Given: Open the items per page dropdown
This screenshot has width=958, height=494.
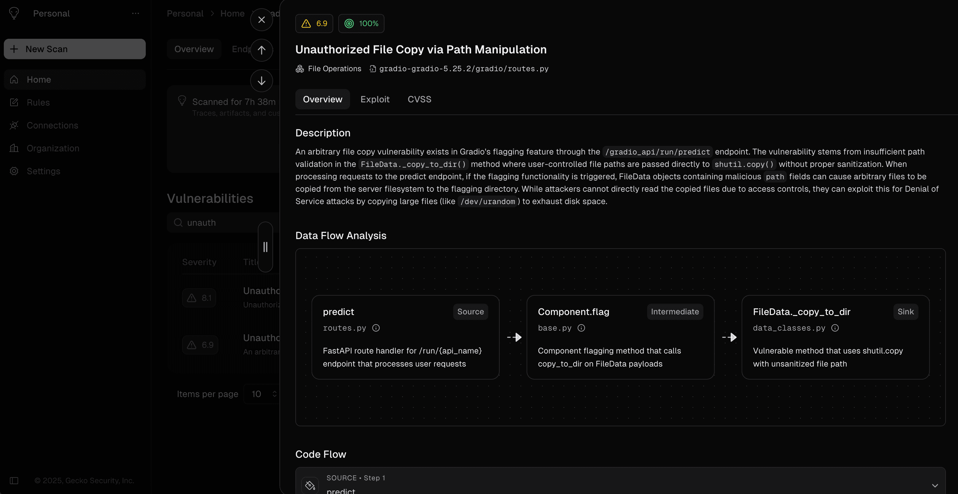Looking at the screenshot, I should coord(262,394).
